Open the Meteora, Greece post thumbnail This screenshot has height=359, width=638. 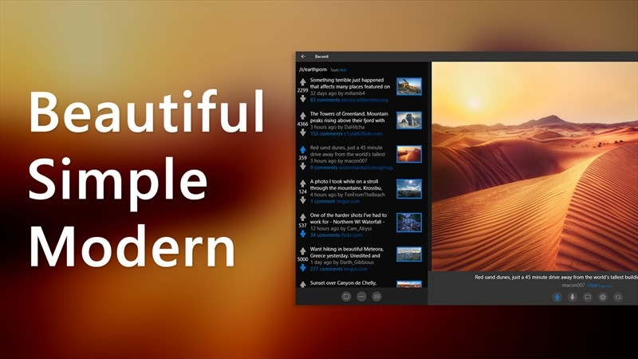[409, 254]
